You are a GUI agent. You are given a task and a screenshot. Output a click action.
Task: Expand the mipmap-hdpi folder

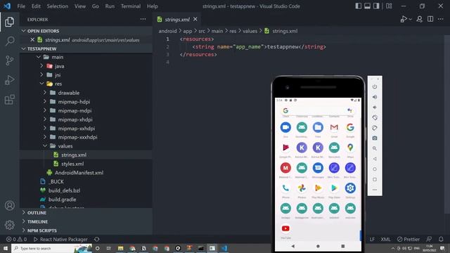click(x=45, y=101)
